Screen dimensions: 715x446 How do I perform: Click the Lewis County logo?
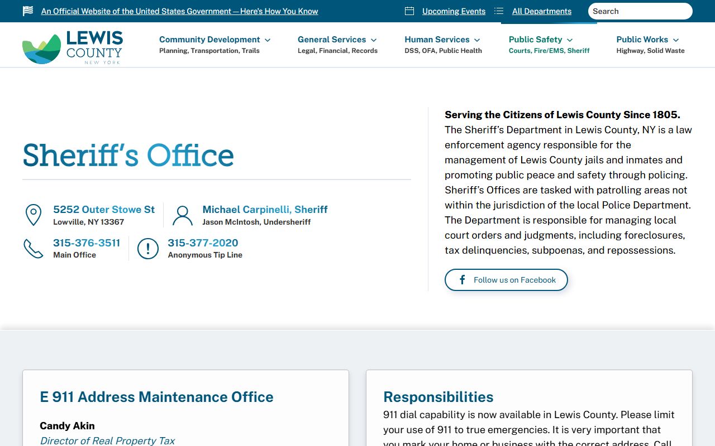coord(72,47)
